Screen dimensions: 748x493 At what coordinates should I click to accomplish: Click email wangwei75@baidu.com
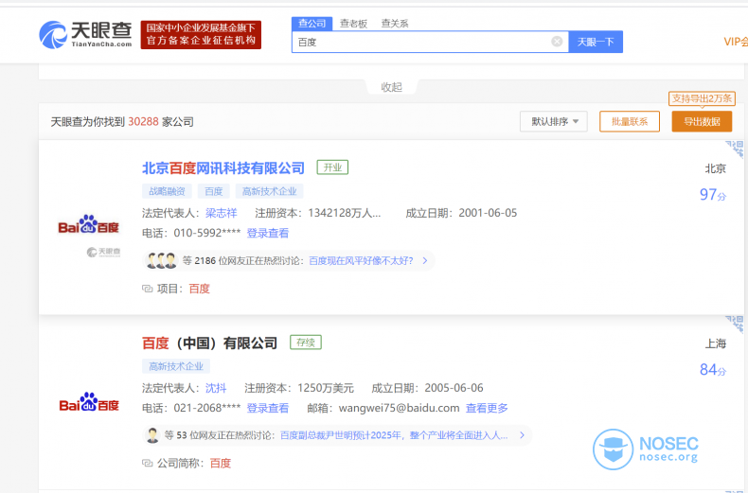click(399, 408)
